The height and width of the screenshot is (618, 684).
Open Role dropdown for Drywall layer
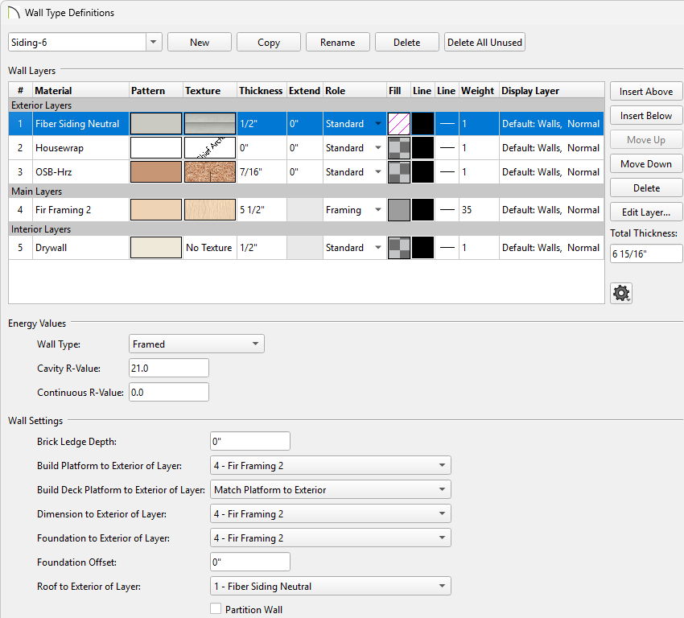377,248
